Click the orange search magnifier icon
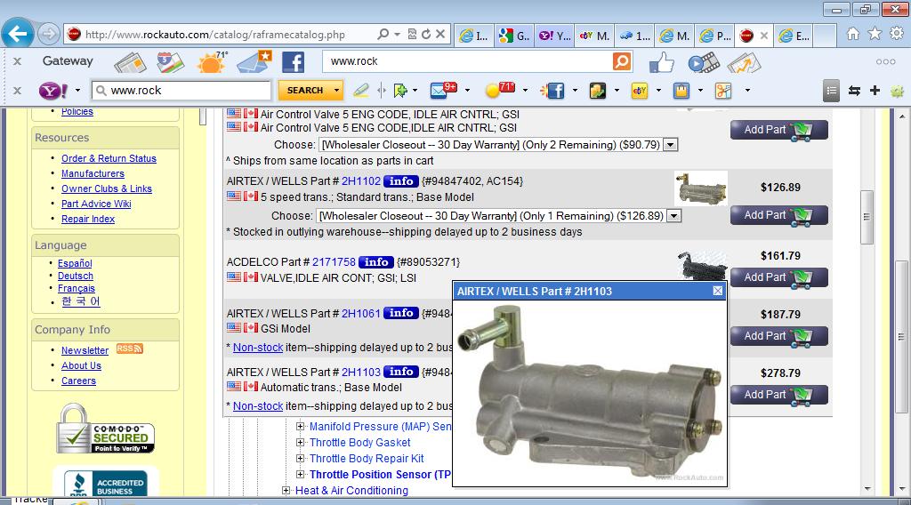 [x=622, y=61]
